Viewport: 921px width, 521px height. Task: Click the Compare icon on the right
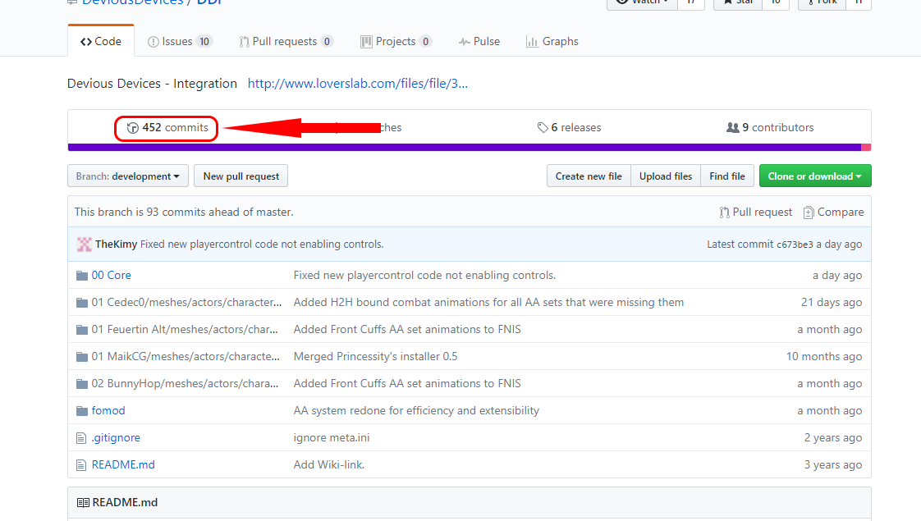[810, 212]
